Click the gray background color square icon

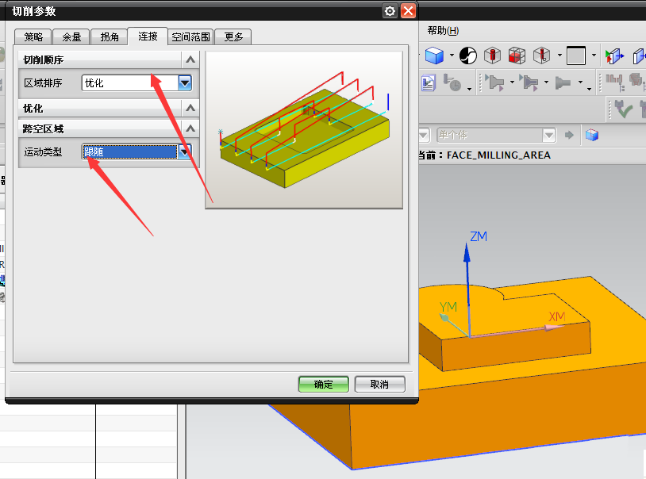tap(576, 56)
